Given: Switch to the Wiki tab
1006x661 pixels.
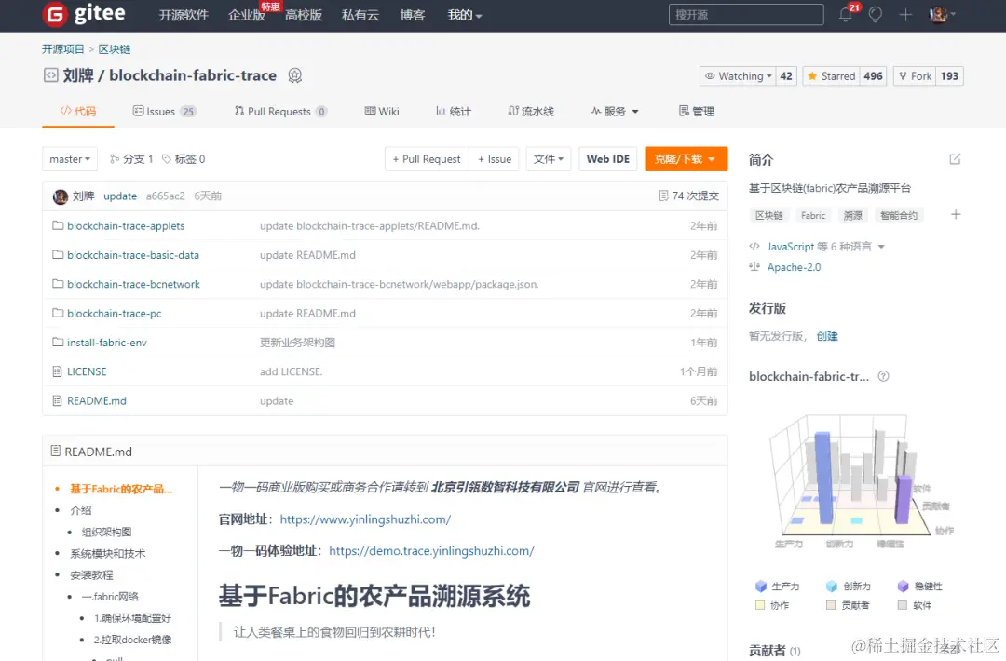Looking at the screenshot, I should click(382, 112).
